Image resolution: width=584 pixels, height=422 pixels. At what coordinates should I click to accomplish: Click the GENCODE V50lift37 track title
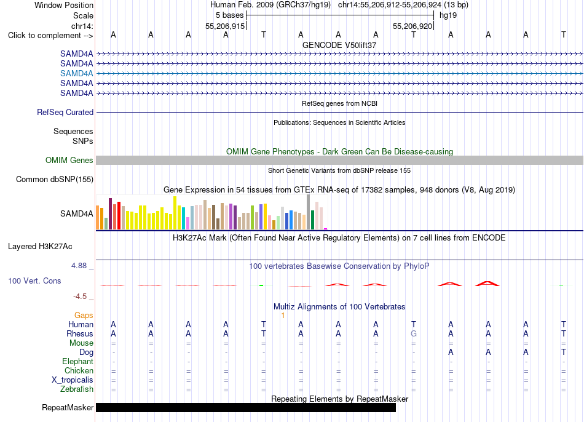pos(339,45)
